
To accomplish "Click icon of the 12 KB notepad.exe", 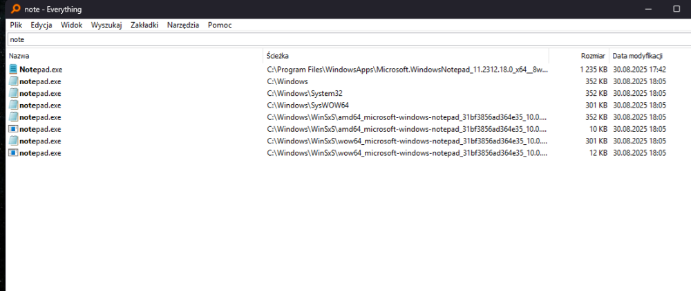I will (x=14, y=152).
